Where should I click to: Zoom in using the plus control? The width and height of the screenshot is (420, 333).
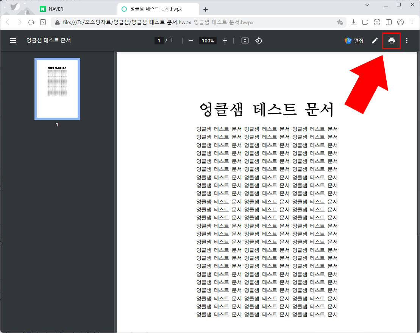coord(225,40)
